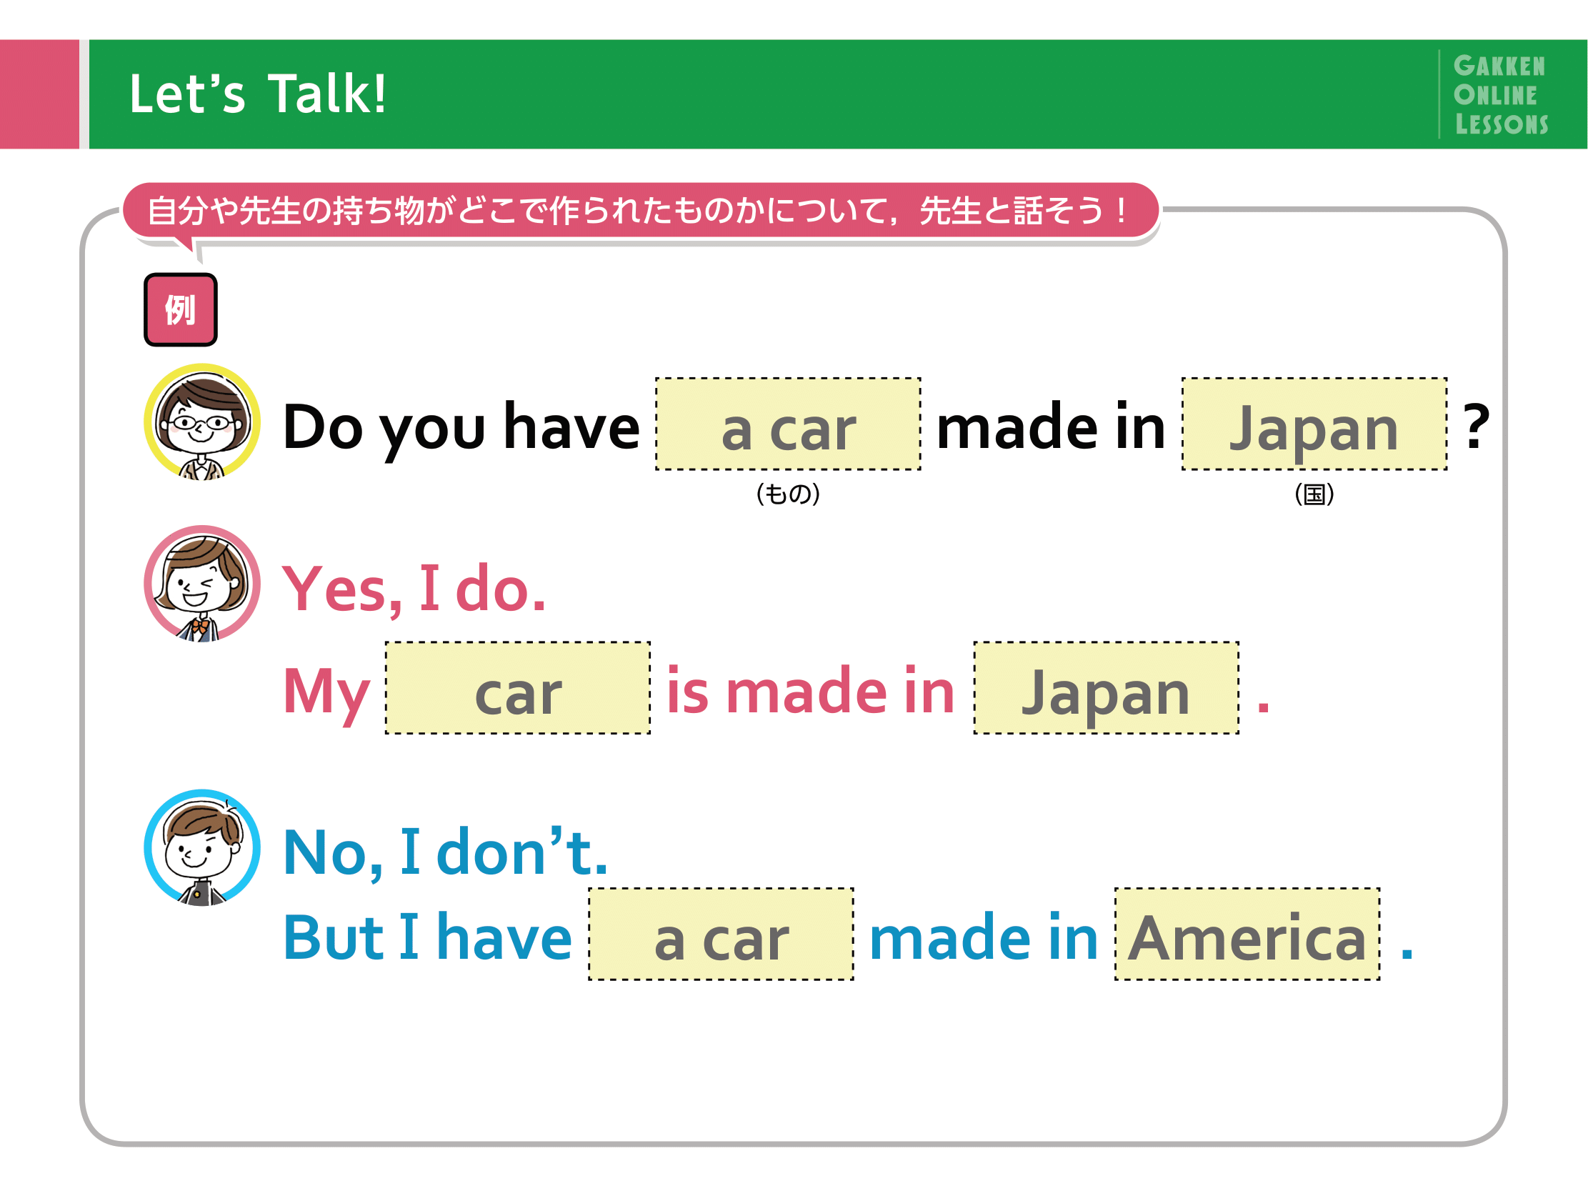Click 'Japan' box in pink answer sentence
Image resolution: width=1588 pixels, height=1191 pixels.
click(x=1106, y=689)
